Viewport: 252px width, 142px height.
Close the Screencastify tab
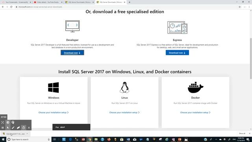tap(30, 2)
